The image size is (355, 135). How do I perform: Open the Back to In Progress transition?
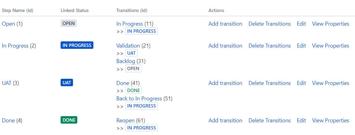[x=139, y=99]
